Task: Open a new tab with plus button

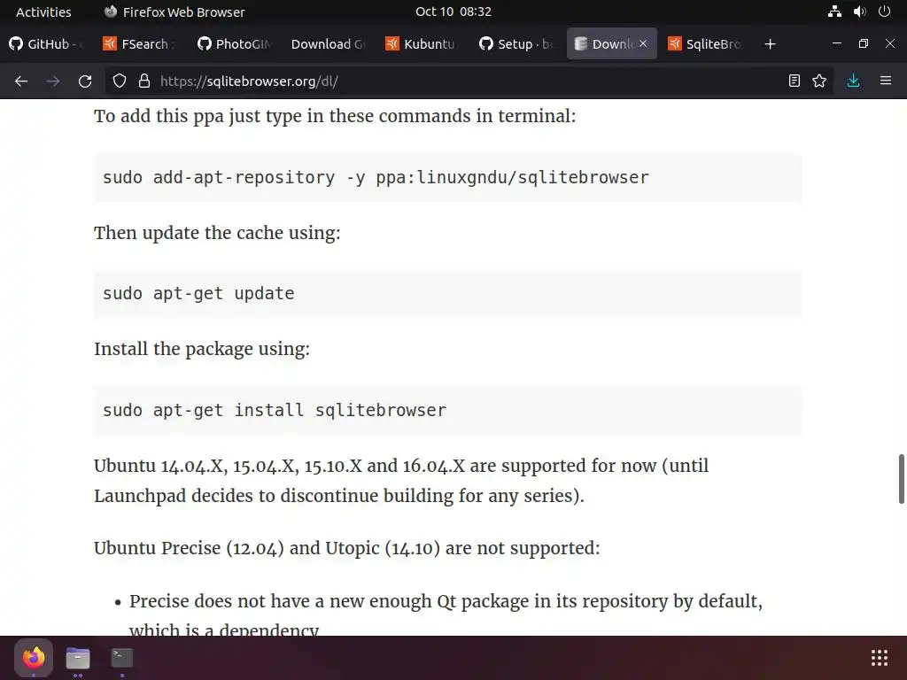Action: click(770, 43)
